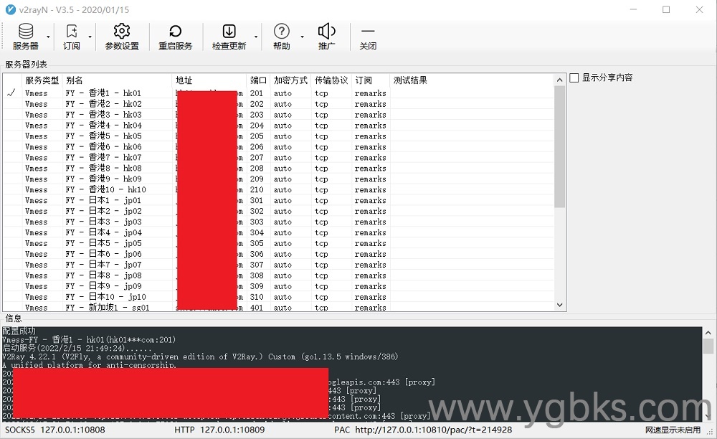Click port cell 305
The width and height of the screenshot is (717, 439).
257,243
